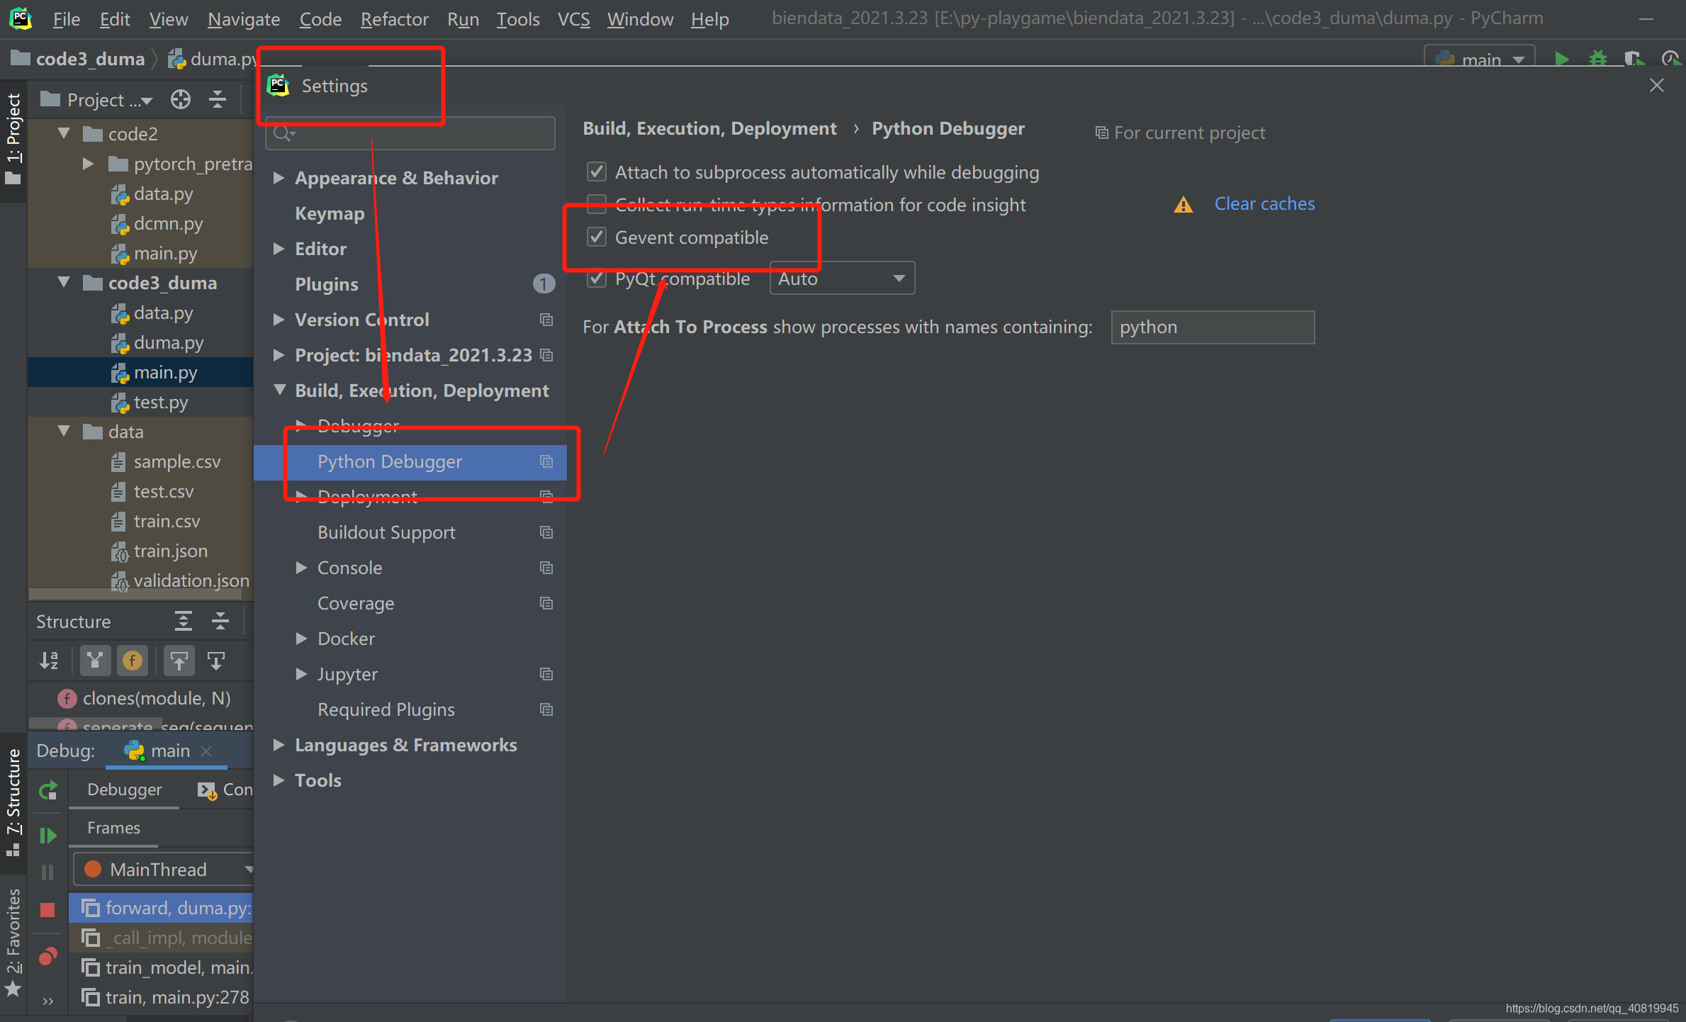1686x1022 pixels.
Task: Sort Structure panel entries alphabetically
Action: tap(48, 660)
